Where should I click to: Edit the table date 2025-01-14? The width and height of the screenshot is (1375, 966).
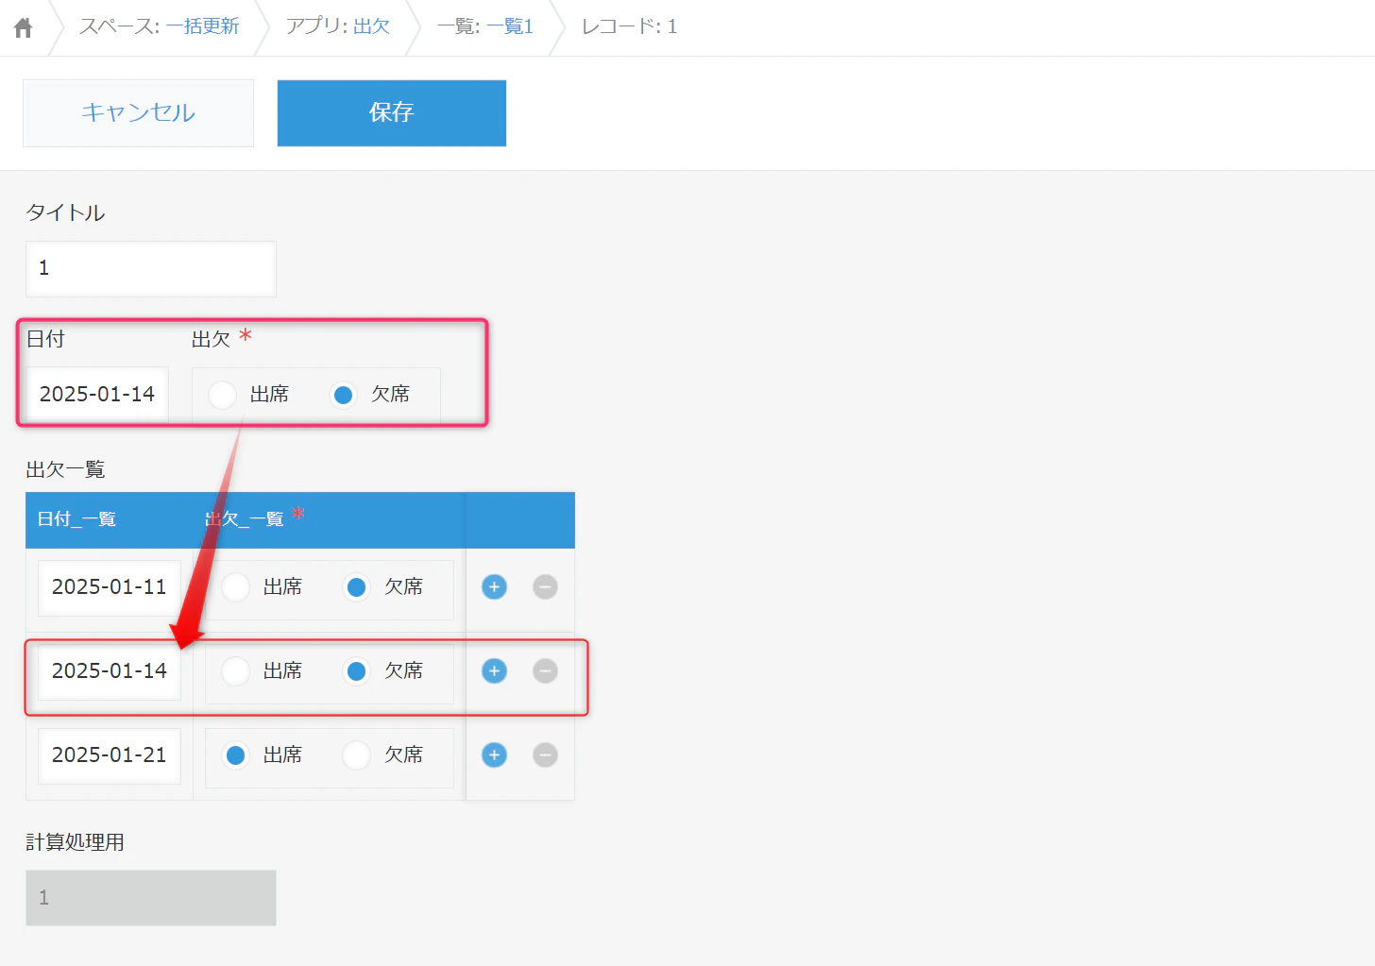click(110, 672)
